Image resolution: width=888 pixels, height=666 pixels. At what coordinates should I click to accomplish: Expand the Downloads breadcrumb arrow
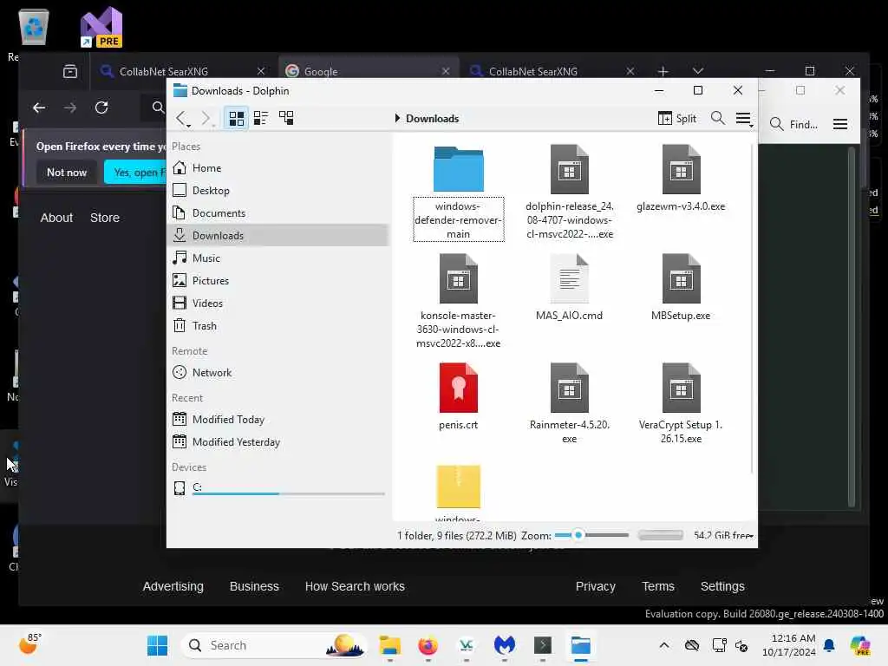397,118
